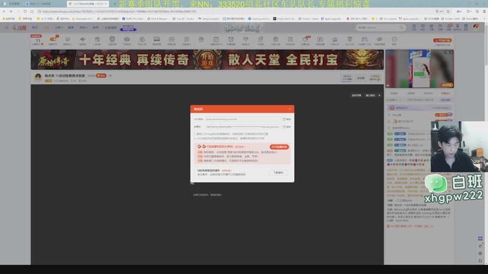
Task: Open the gamepad icon in streamer toolbar
Action: coord(364,39)
